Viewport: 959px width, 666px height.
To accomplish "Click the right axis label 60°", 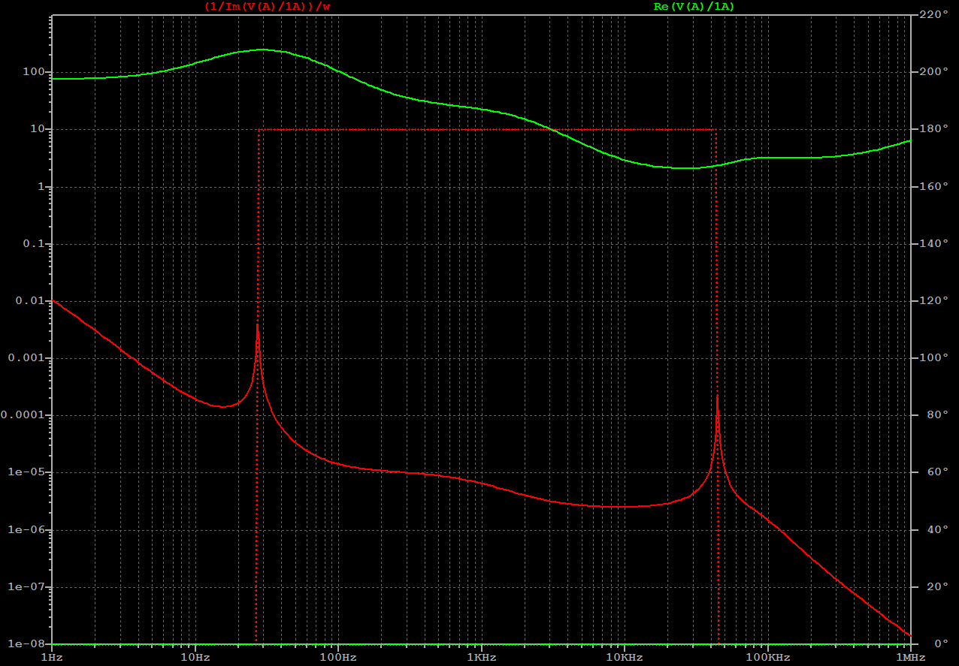I will [x=936, y=472].
